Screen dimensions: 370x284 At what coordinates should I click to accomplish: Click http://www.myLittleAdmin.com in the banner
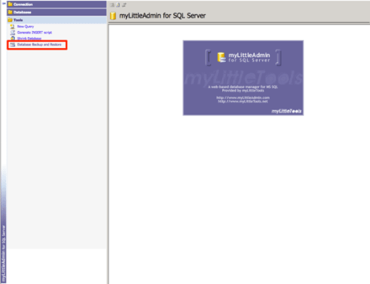click(243, 98)
